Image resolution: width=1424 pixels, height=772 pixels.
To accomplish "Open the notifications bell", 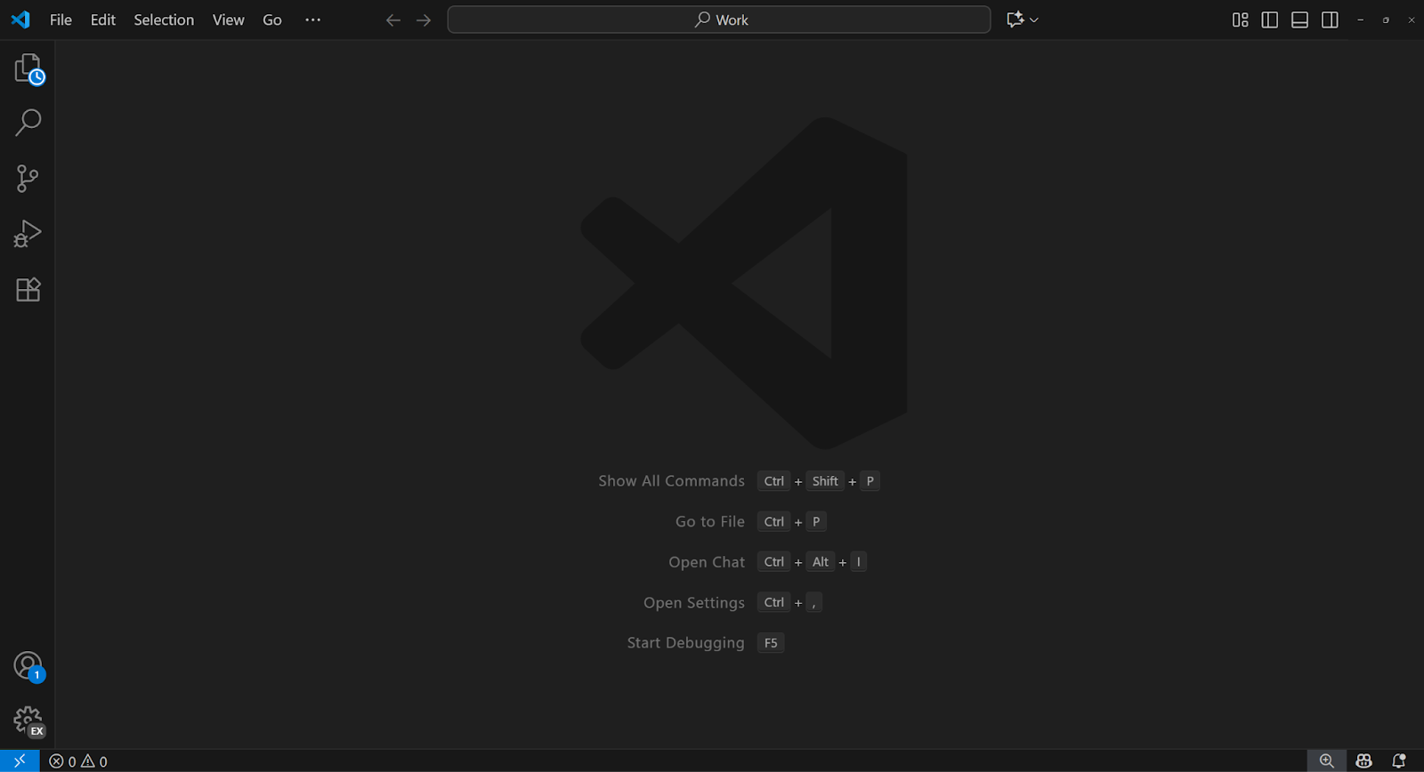I will pyautogui.click(x=1399, y=761).
